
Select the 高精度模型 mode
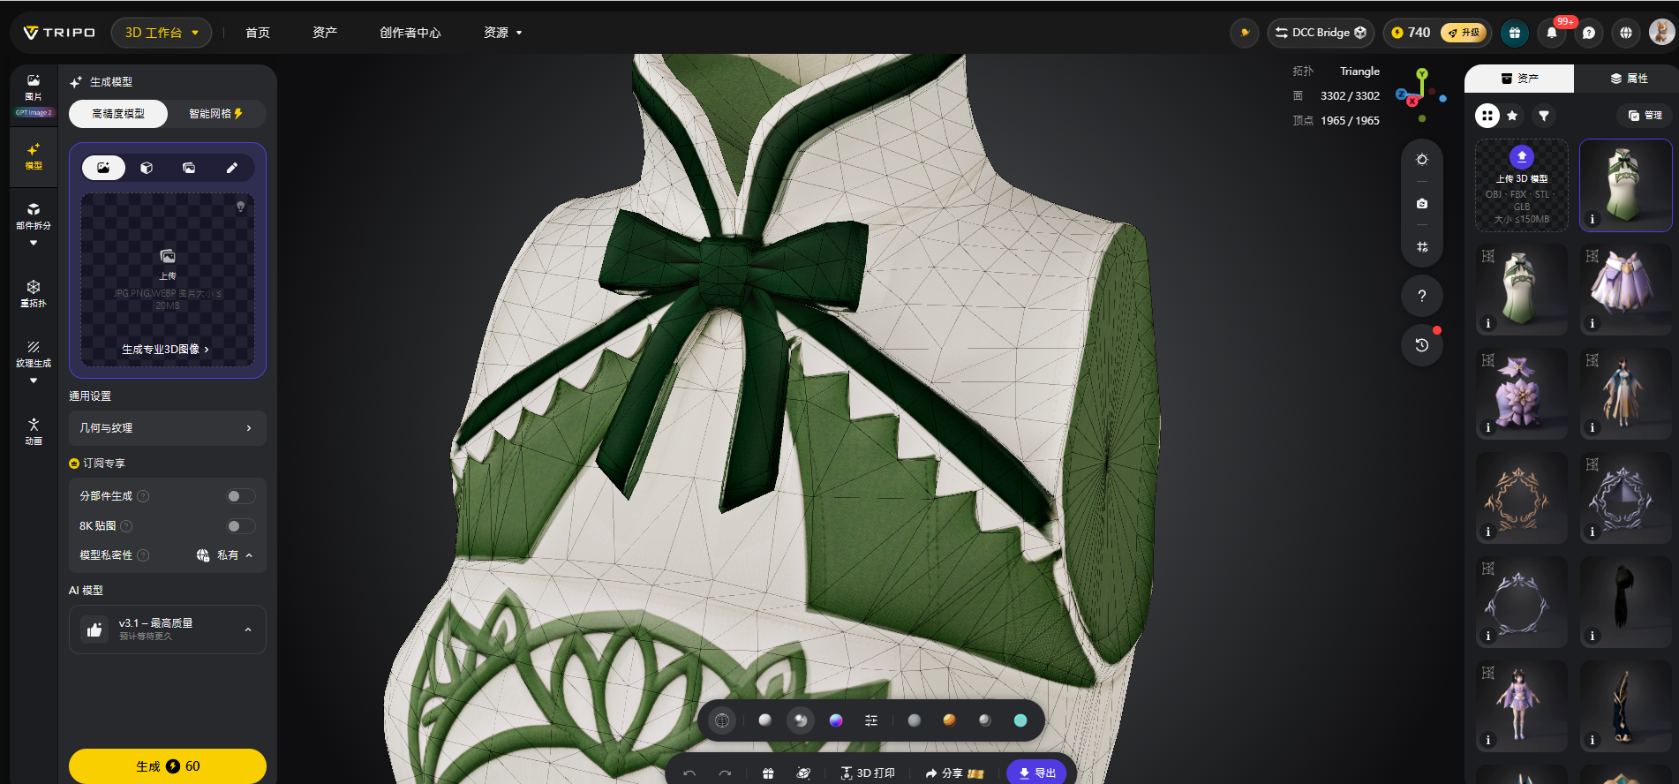118,114
